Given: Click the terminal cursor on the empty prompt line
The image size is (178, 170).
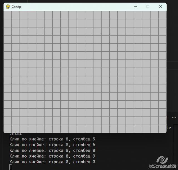Looking at the screenshot, I should pos(11,167).
